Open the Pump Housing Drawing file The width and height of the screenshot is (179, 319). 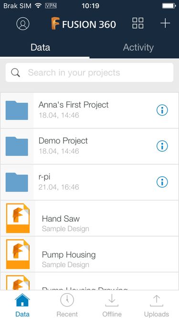point(89,281)
